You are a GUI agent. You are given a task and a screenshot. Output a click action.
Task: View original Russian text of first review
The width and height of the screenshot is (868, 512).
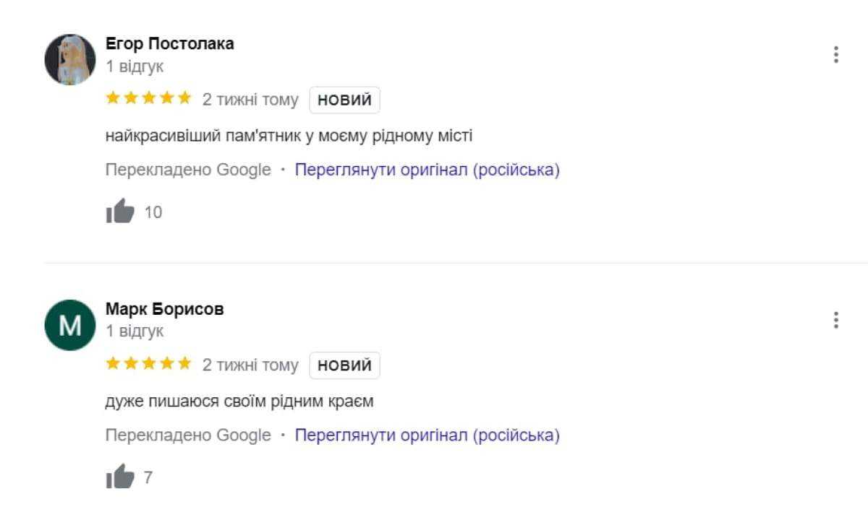427,170
